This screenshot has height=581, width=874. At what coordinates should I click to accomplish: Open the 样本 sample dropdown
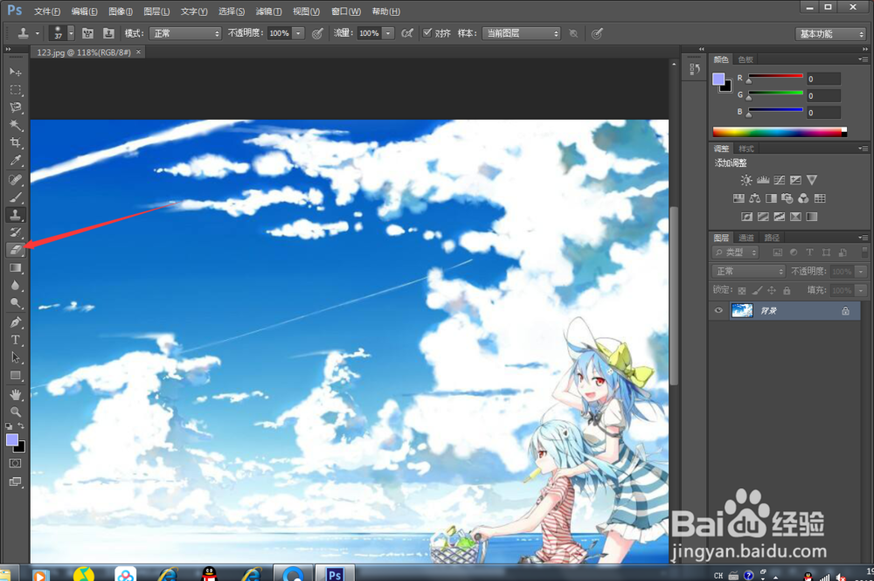[521, 33]
